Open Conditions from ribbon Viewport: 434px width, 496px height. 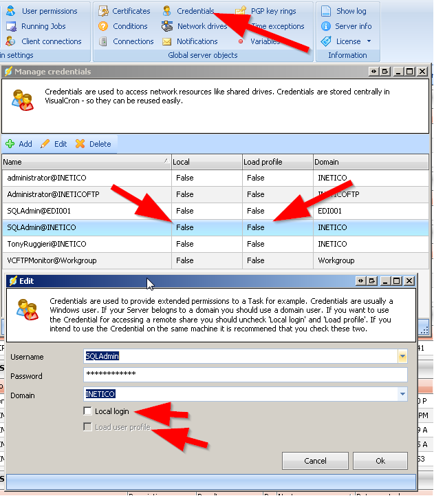(129, 26)
